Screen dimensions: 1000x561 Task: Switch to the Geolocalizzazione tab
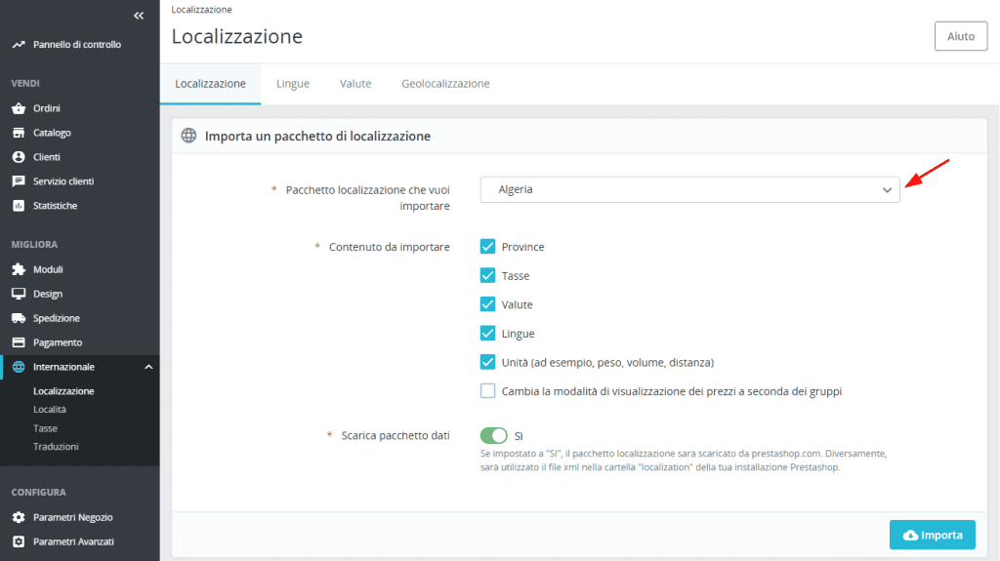(x=445, y=84)
